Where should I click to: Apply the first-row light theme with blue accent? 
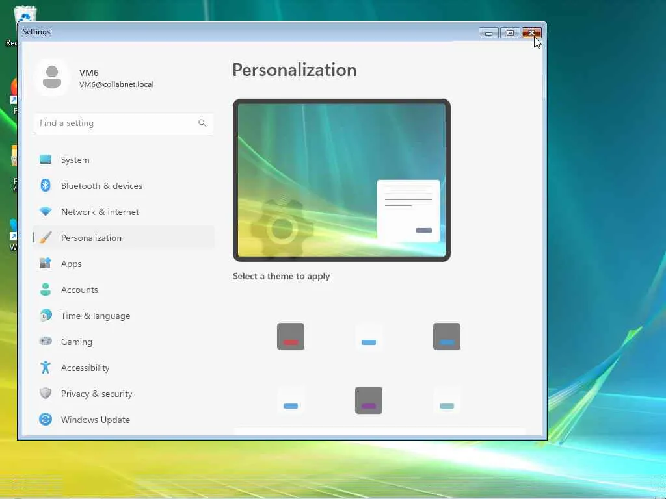pyautogui.click(x=369, y=337)
